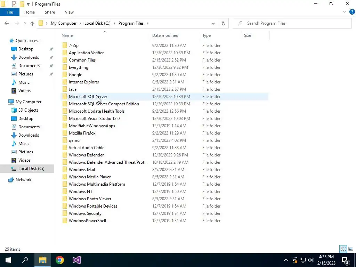This screenshot has width=356, height=267.
Task: Open Customize Quick Access Toolbar dropdown
Action: click(x=28, y=4)
